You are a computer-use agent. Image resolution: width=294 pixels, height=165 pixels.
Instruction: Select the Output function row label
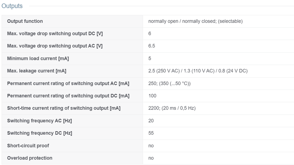25,21
